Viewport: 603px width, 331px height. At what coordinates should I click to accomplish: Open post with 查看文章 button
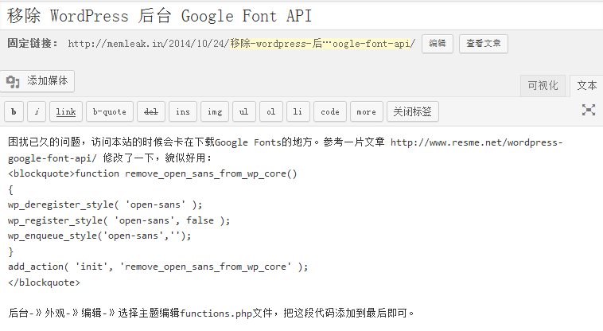tap(484, 44)
